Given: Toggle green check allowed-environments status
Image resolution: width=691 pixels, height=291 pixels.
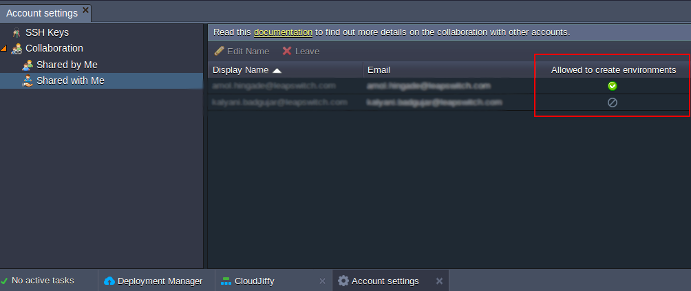Looking at the screenshot, I should click(x=612, y=86).
